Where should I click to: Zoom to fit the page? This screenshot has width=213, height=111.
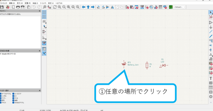point(69,7)
